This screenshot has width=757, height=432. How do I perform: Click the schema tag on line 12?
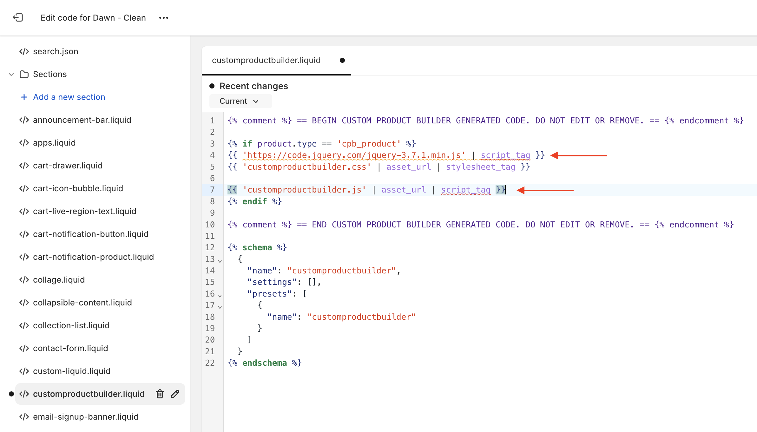257,247
